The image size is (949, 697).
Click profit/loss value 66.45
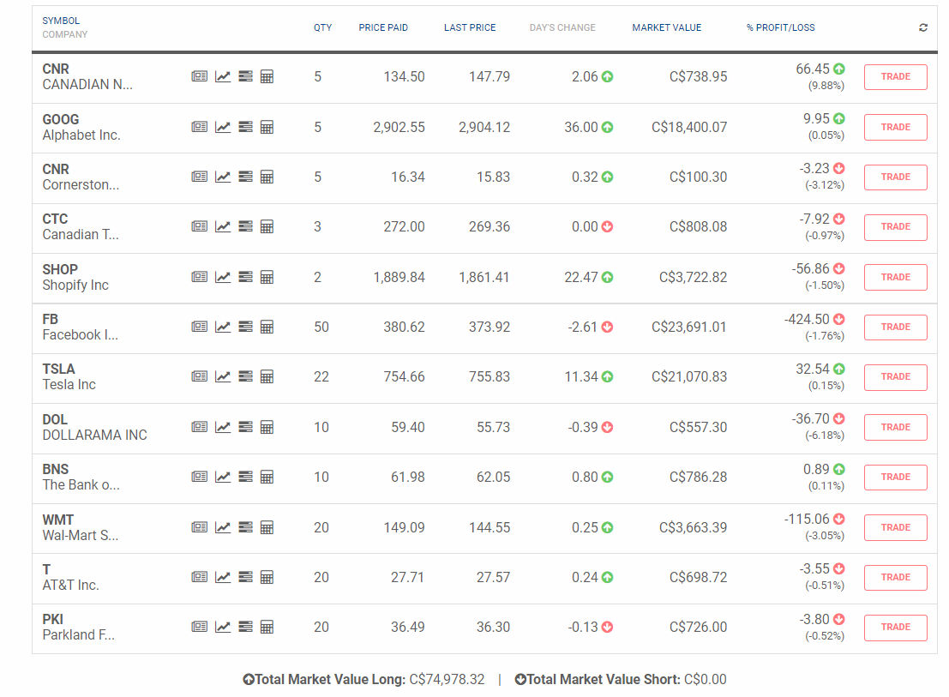[812, 69]
